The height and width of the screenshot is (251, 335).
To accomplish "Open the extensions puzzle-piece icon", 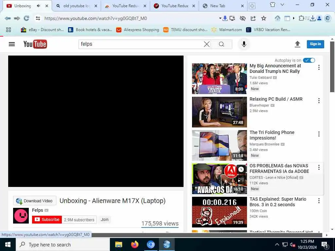I will 301,18.
